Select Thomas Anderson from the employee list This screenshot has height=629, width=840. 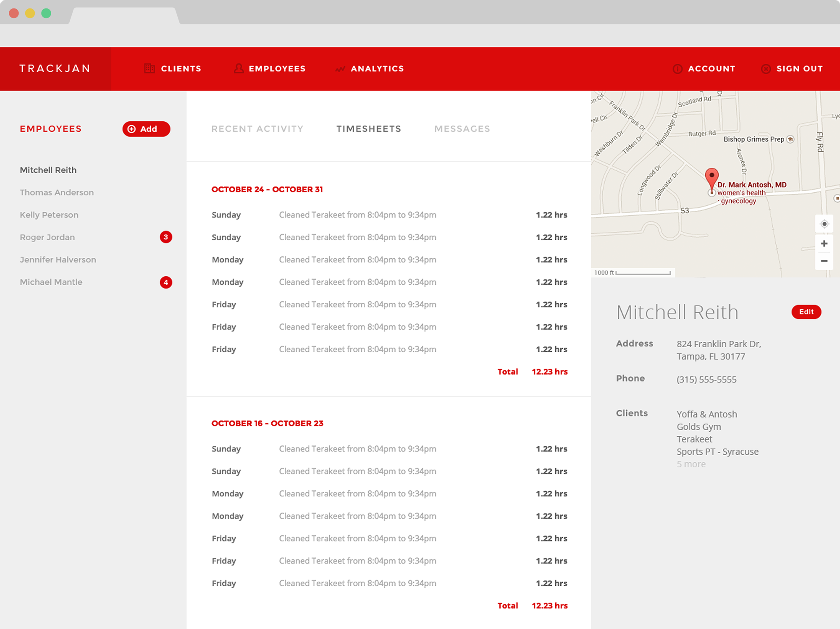[57, 192]
